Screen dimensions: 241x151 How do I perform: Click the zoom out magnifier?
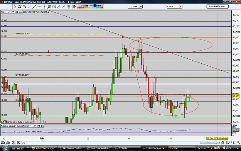[x=233, y=143]
